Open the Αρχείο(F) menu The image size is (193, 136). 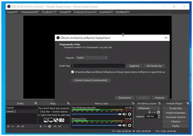click(x=12, y=12)
